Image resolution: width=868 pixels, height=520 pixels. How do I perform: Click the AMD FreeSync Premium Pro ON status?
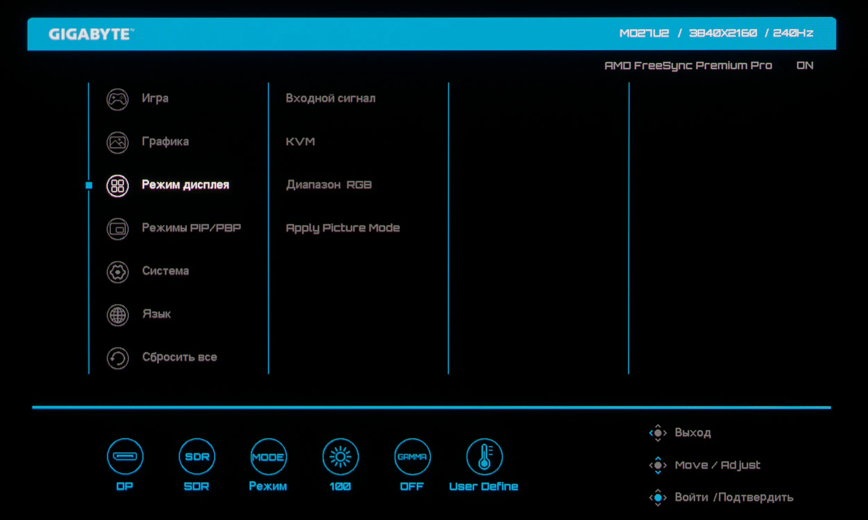coord(804,66)
